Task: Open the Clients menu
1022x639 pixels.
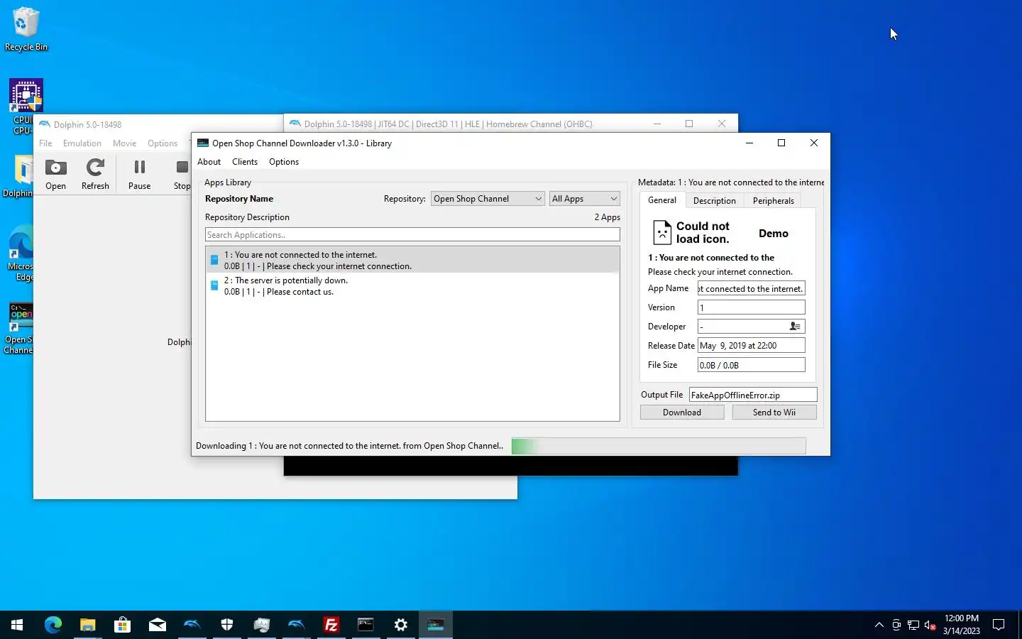Action: click(245, 162)
